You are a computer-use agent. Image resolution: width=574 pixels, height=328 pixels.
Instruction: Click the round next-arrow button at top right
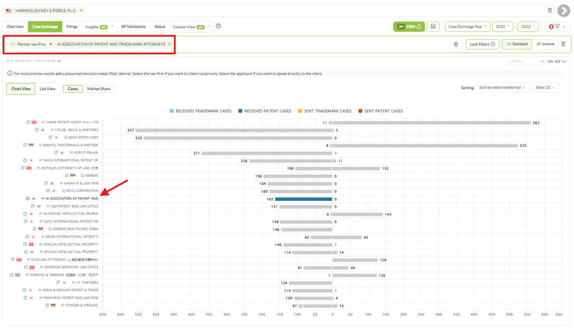(564, 11)
